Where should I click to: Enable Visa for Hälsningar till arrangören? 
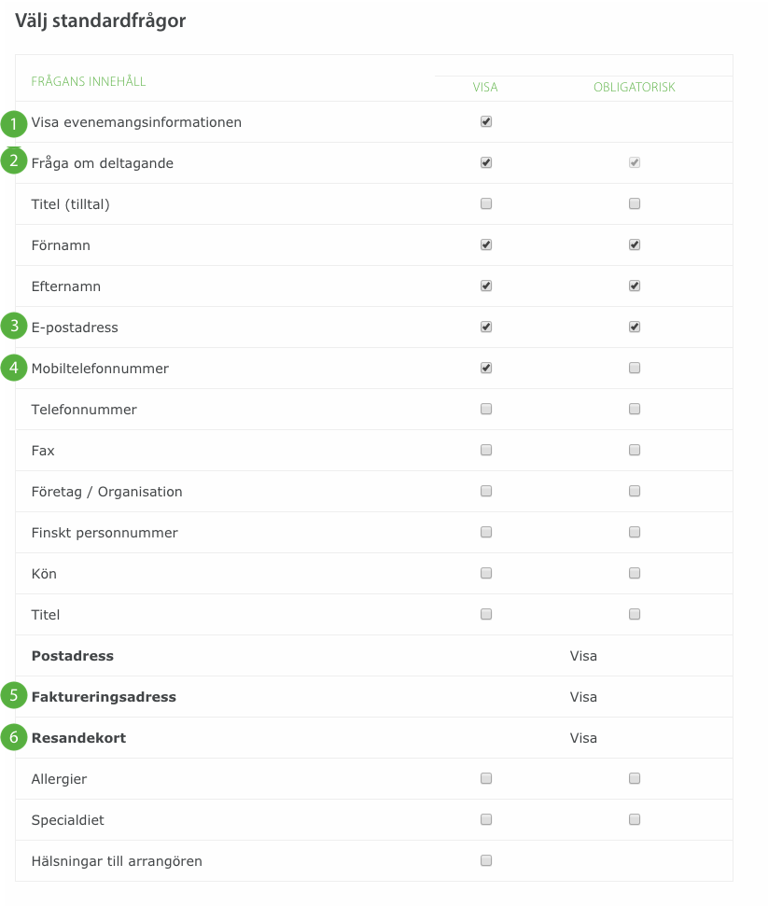click(486, 860)
